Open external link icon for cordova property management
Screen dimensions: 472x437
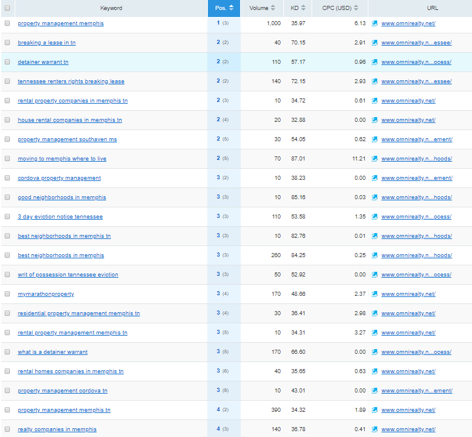[374, 178]
